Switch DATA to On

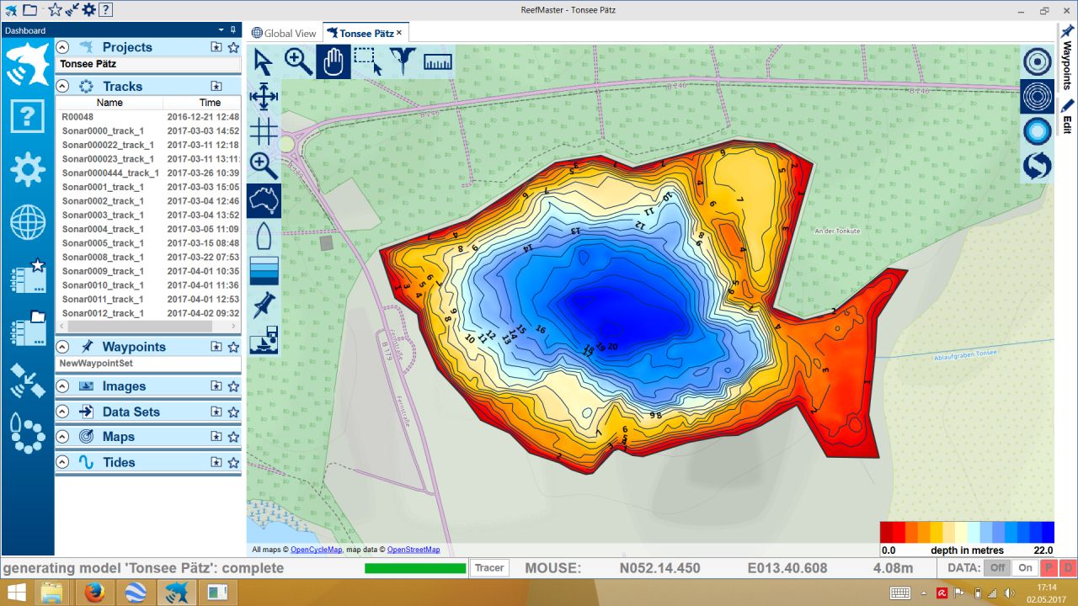(x=1025, y=568)
